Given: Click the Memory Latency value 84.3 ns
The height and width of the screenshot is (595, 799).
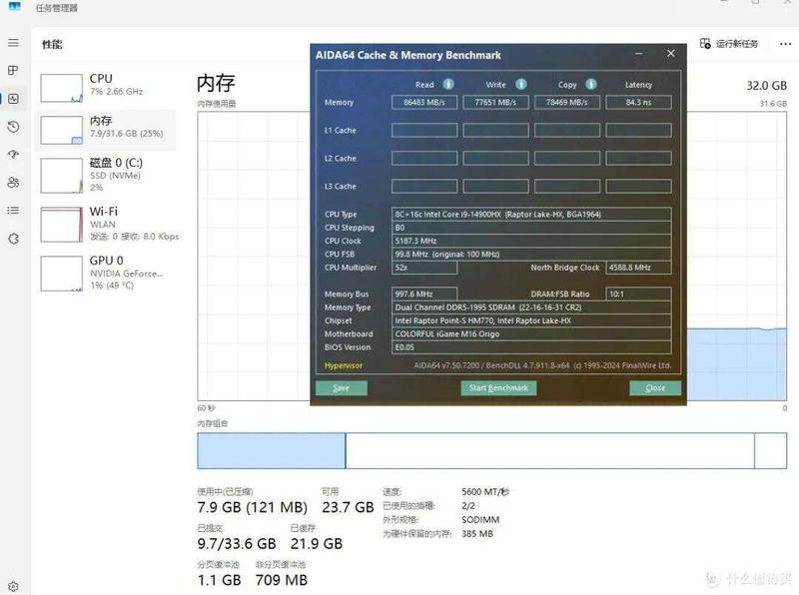Looking at the screenshot, I should 638,103.
